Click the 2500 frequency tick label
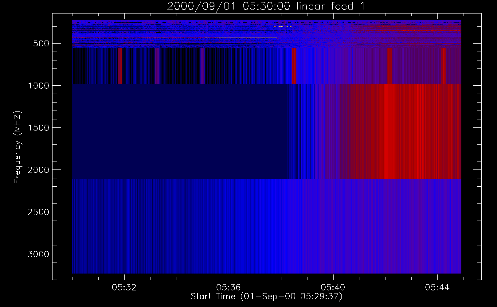This screenshot has height=307, width=497. (38, 212)
